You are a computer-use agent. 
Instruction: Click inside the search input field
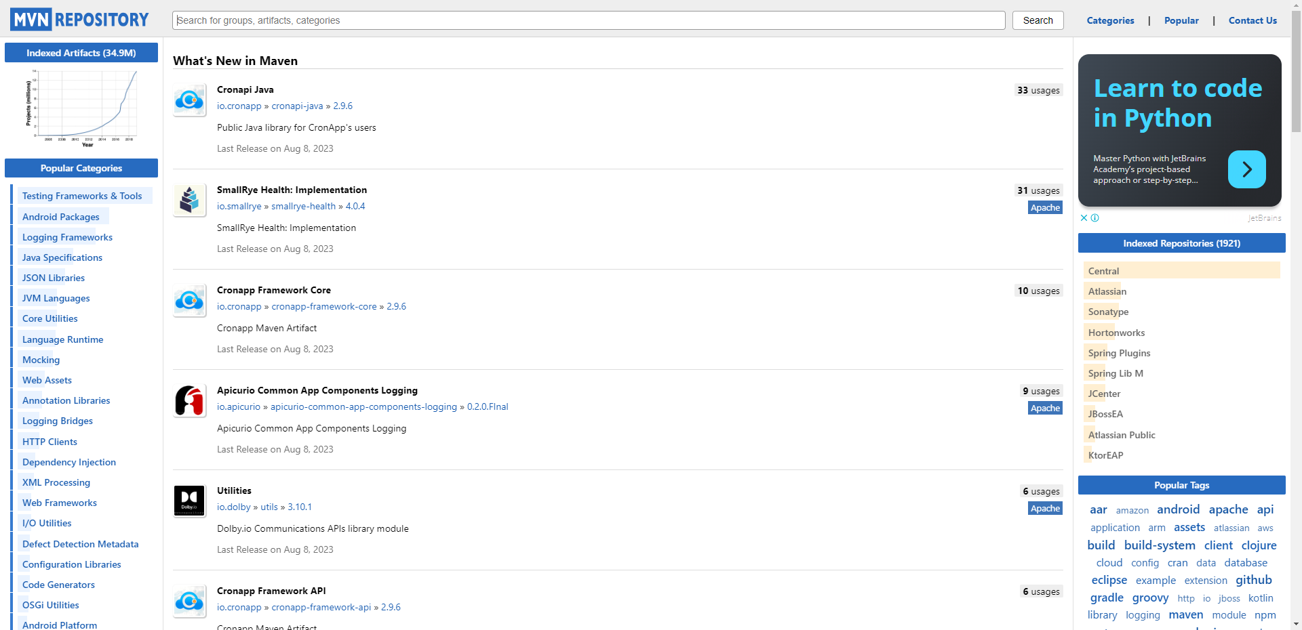pyautogui.click(x=589, y=20)
